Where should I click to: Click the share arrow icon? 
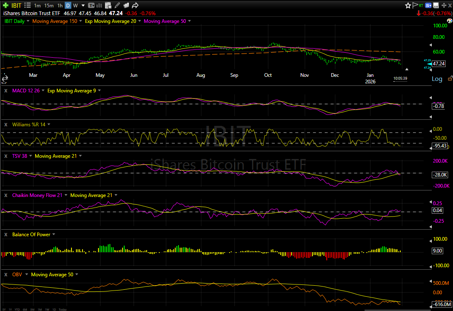[x=135, y=5]
